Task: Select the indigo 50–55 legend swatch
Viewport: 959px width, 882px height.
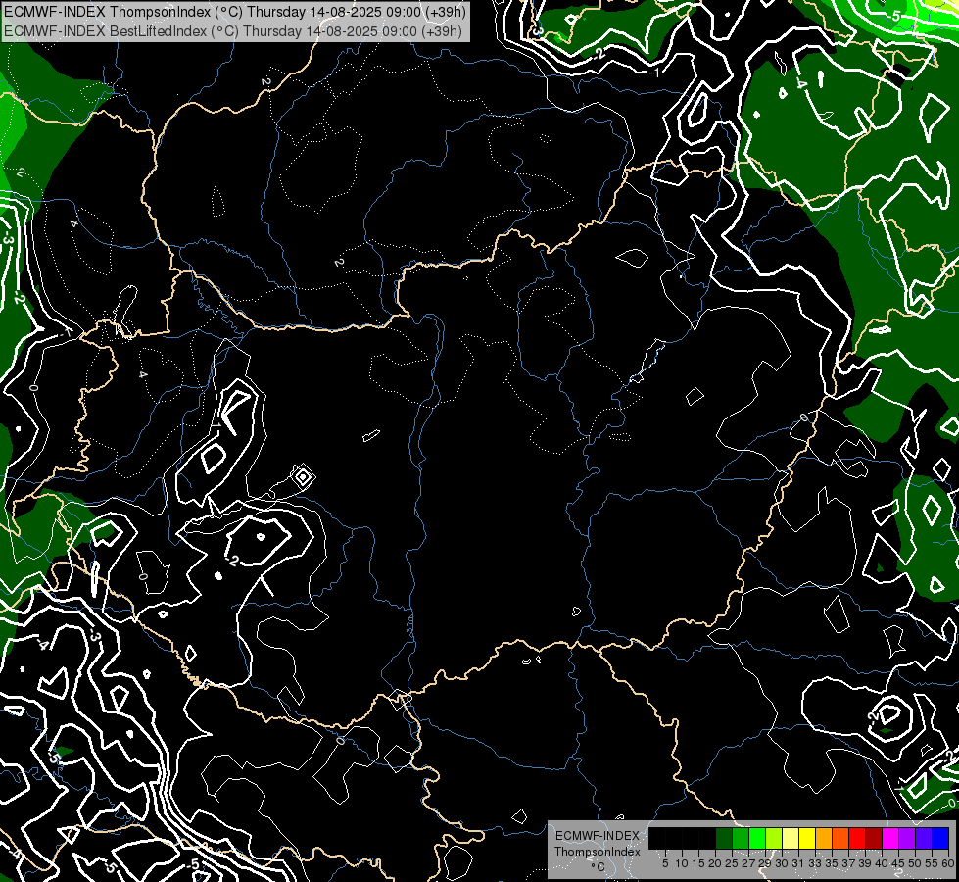Action: (924, 838)
